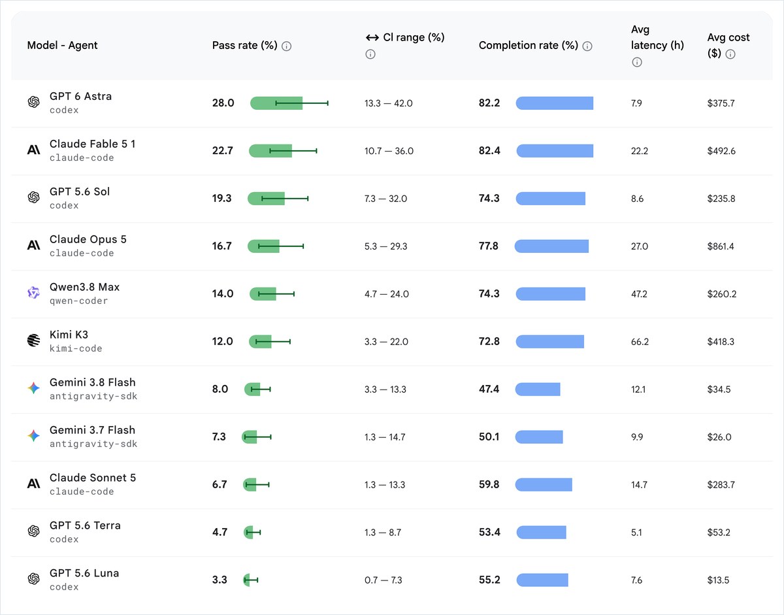The height and width of the screenshot is (615, 784).
Task: Select the Qwen3.8 Max model name
Action: pos(84,287)
